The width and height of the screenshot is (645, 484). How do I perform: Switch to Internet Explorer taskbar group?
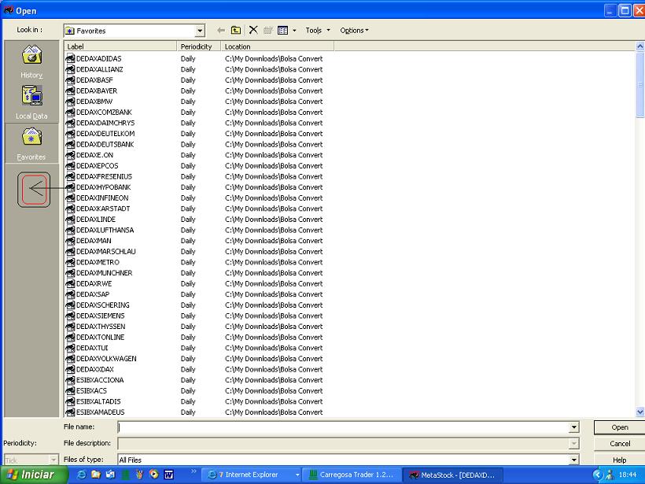(252, 475)
